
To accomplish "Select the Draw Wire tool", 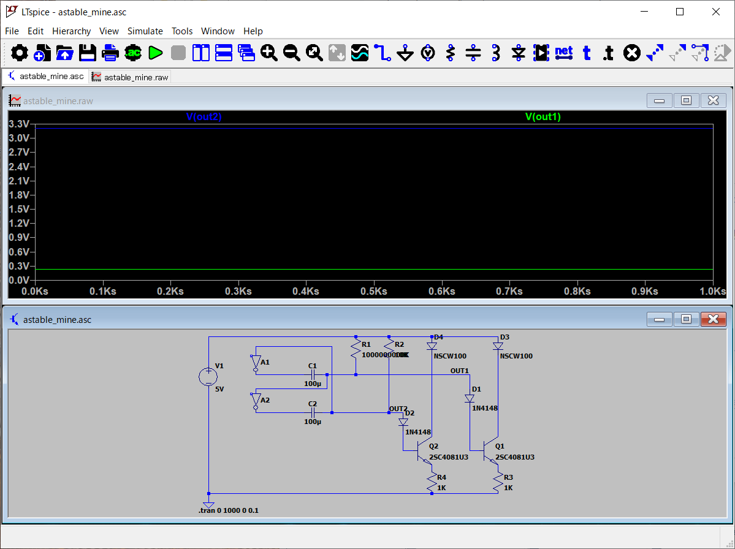I will pyautogui.click(x=383, y=53).
